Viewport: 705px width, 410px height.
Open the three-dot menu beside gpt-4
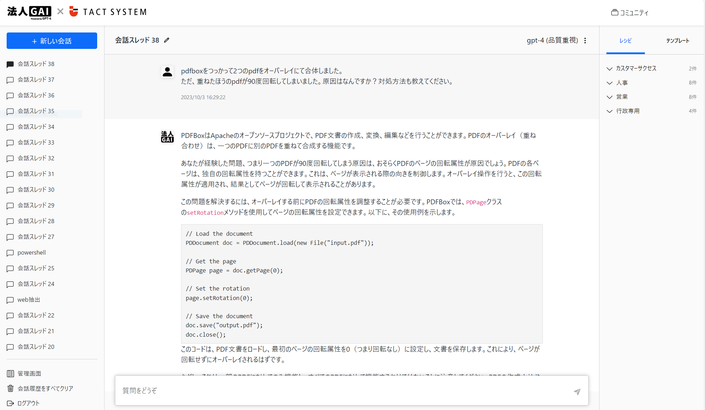coord(585,41)
